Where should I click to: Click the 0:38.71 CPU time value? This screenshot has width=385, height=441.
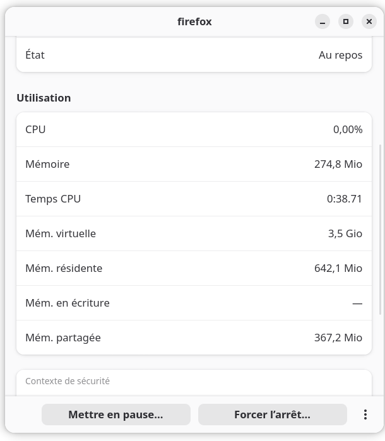(x=344, y=199)
